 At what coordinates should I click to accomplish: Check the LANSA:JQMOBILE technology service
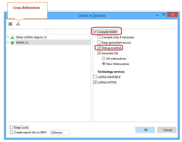pyautogui.click(x=95, y=77)
